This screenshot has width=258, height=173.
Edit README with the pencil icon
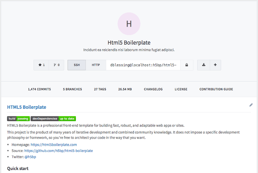pos(251,105)
